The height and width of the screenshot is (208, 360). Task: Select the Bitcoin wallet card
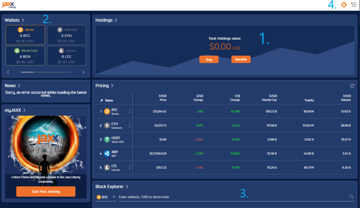(x=25, y=35)
